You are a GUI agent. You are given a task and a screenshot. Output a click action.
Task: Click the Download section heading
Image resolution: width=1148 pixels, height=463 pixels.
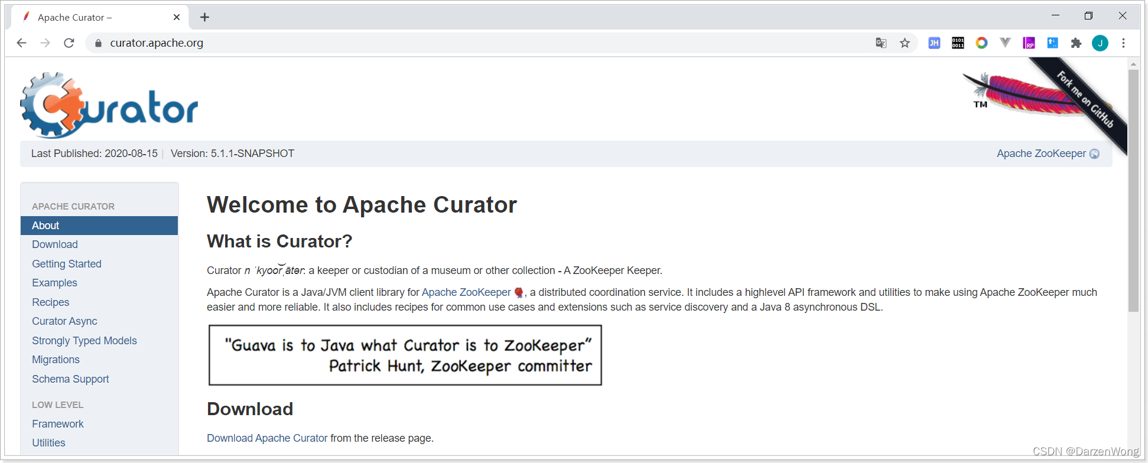pos(250,409)
